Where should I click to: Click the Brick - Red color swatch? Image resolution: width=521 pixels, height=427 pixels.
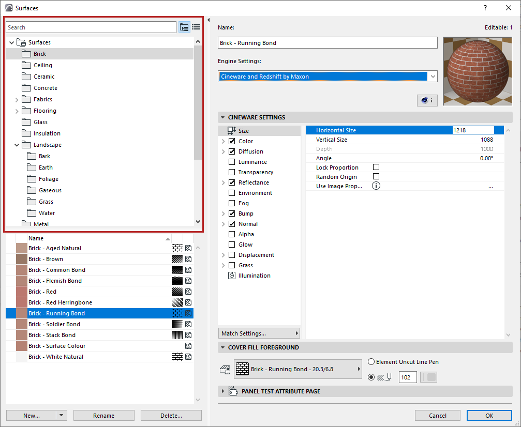coord(22,292)
